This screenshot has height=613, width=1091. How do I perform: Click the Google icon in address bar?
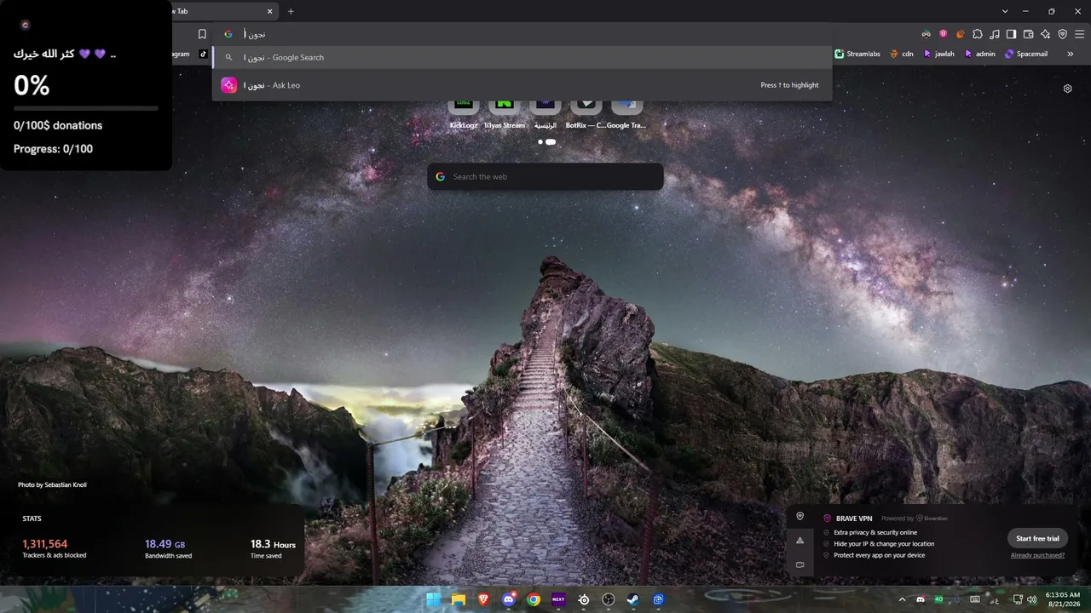[x=228, y=34]
